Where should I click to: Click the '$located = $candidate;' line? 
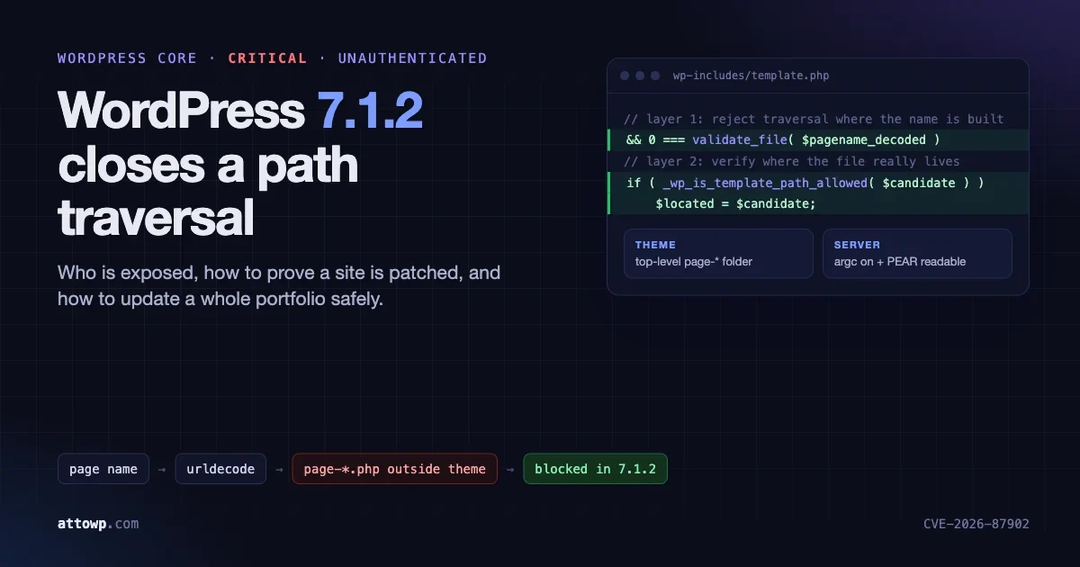pos(818,203)
